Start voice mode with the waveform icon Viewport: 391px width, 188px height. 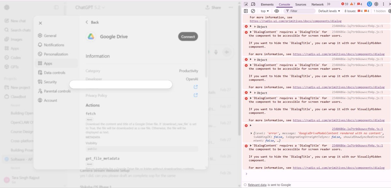point(227,52)
